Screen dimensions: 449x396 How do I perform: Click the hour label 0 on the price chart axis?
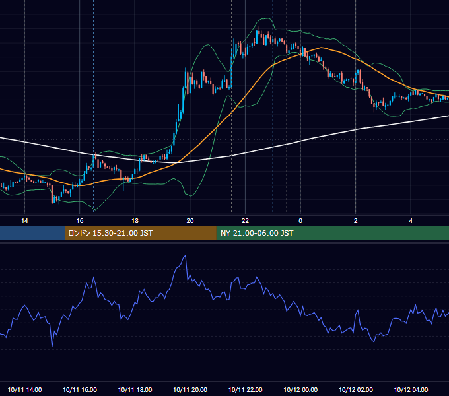pyautogui.click(x=300, y=221)
